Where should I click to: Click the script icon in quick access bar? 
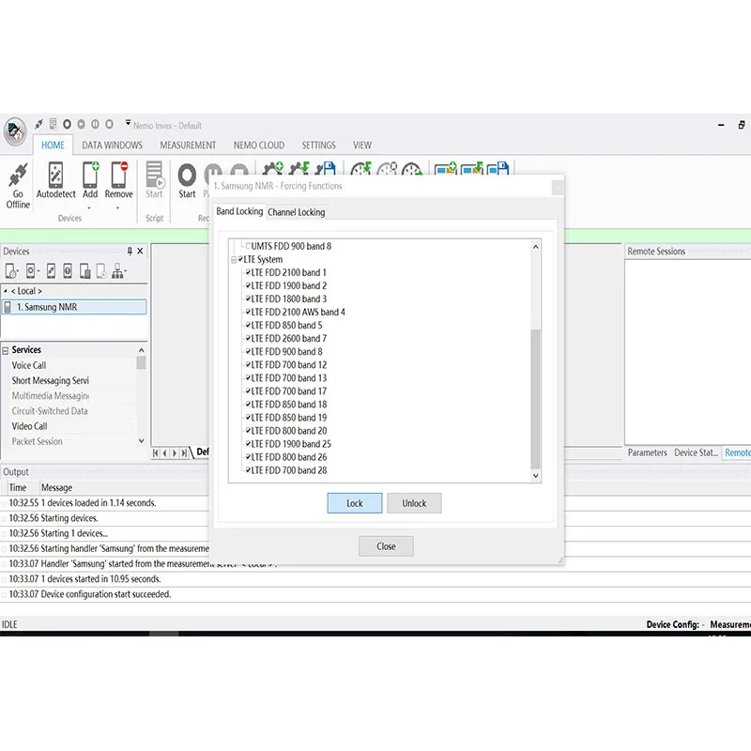(54, 125)
